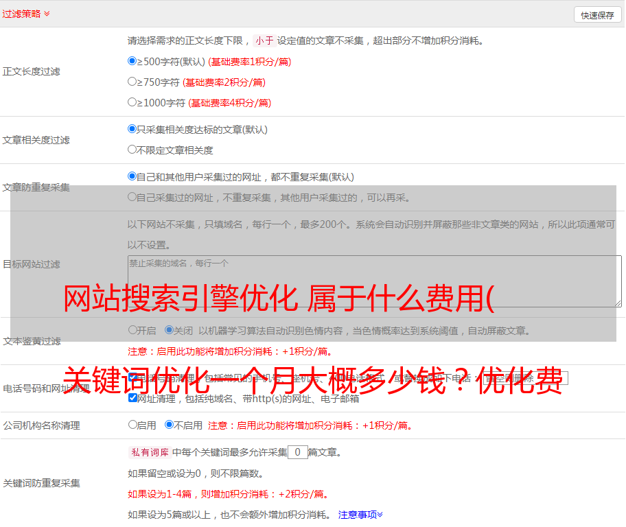Select 关闭 for 文本鉴黄过滤
This screenshot has width=626, height=527.
pyautogui.click(x=169, y=330)
